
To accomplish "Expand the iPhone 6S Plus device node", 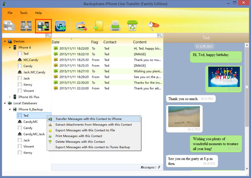I will coord(10,97).
